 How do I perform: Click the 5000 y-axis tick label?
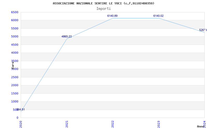click(x=15, y=36)
